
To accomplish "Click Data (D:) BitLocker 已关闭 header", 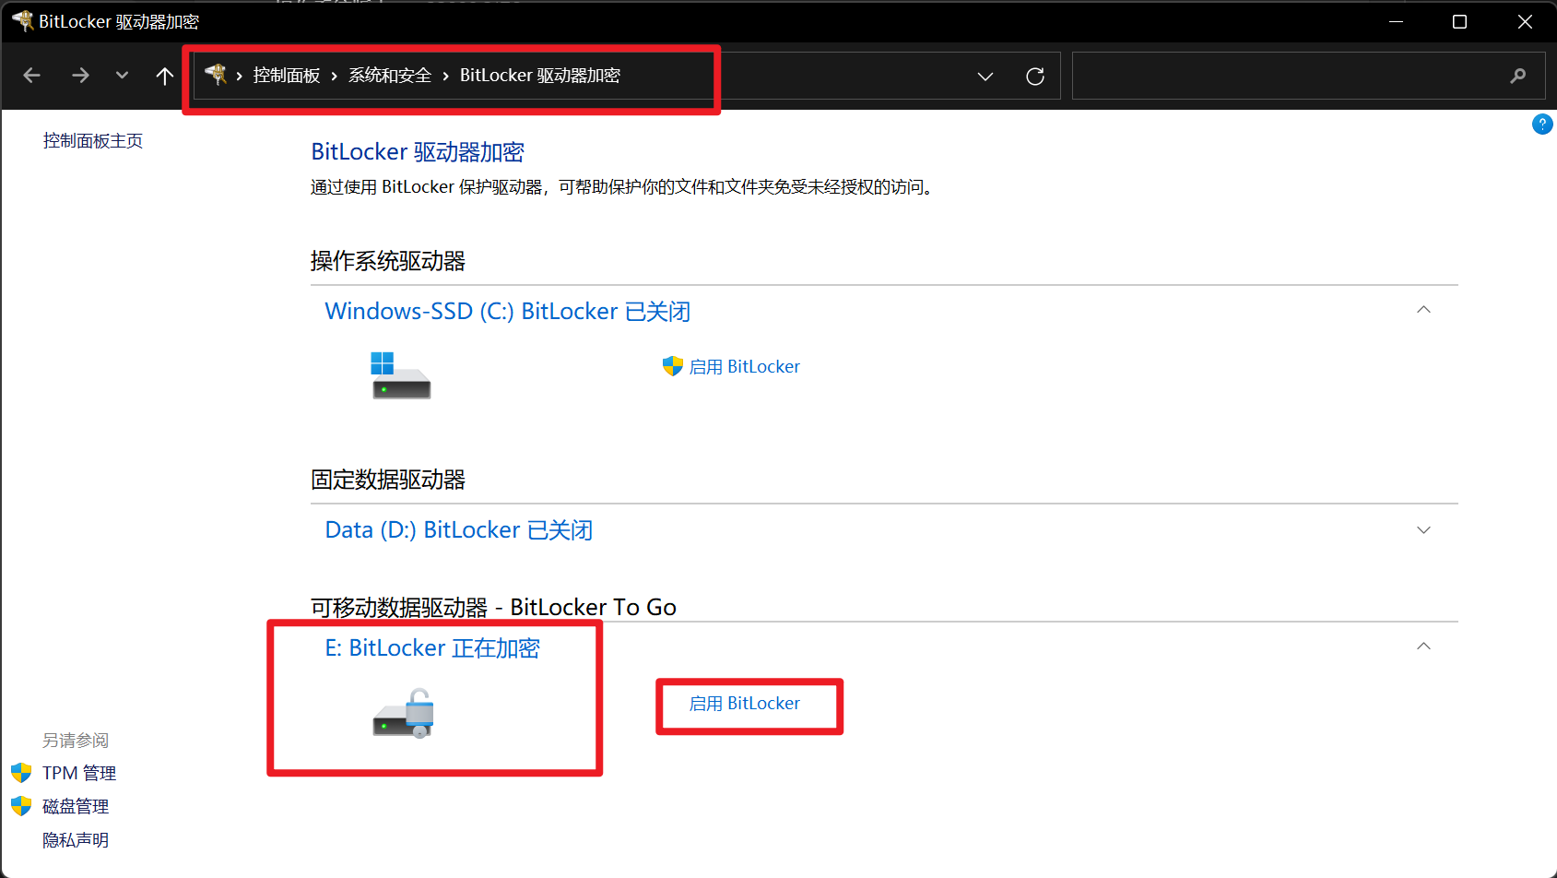I will click(x=459, y=530).
